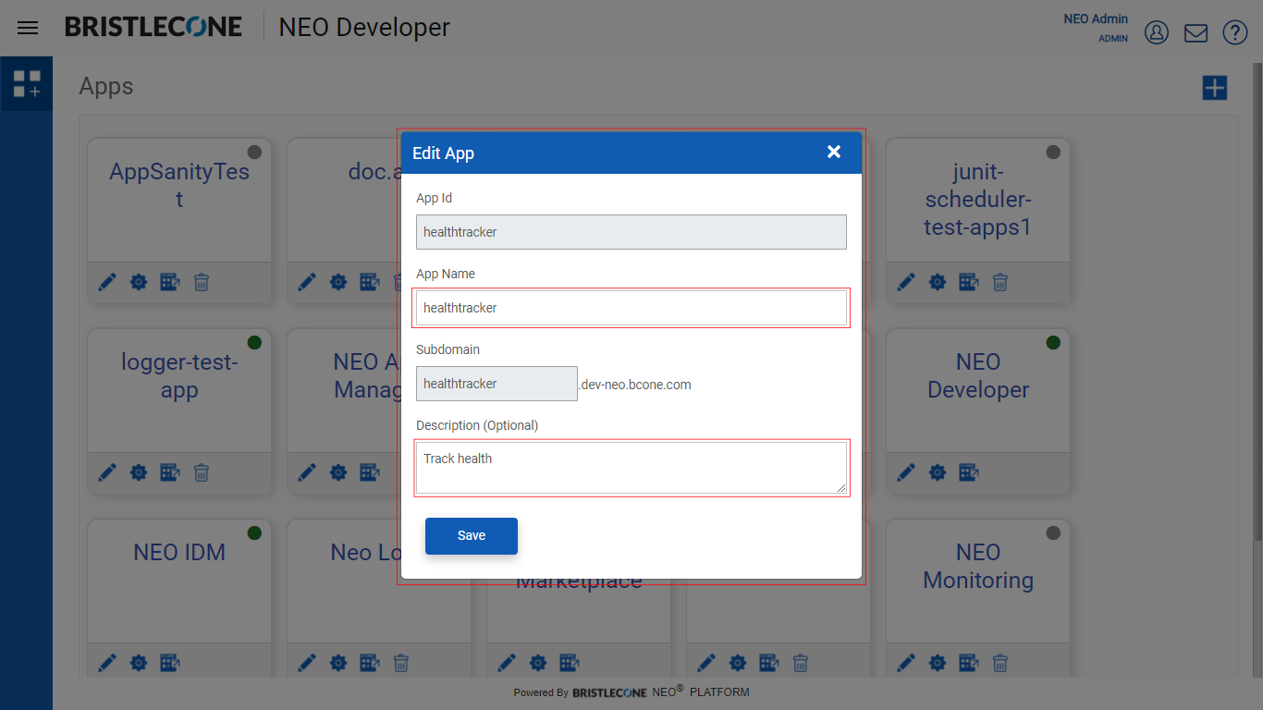Delete the logger-test-app
Screen dimensions: 1263x710
point(202,472)
